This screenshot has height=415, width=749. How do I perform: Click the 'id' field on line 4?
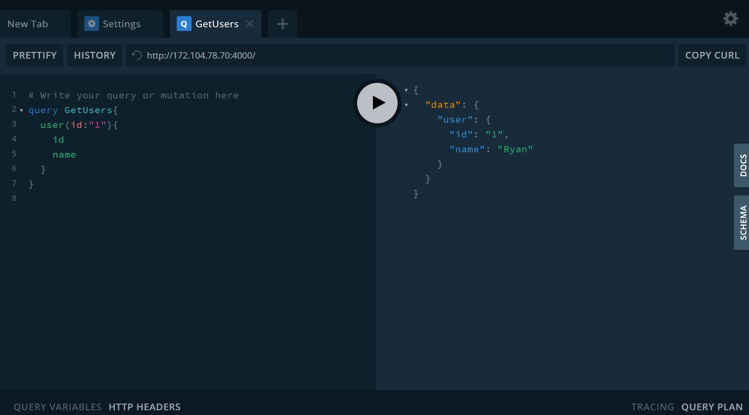[x=58, y=140]
